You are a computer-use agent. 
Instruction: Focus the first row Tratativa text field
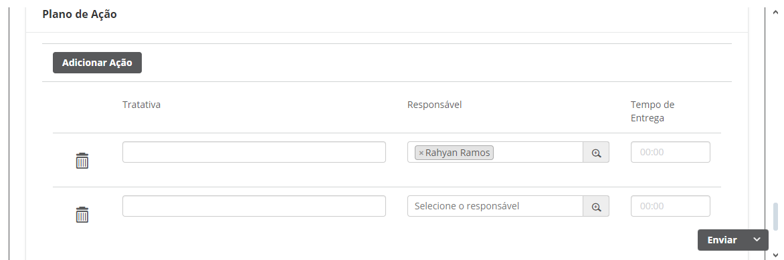point(254,152)
